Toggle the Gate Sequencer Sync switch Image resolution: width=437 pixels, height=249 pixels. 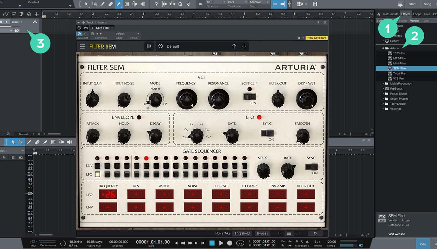pos(311,167)
